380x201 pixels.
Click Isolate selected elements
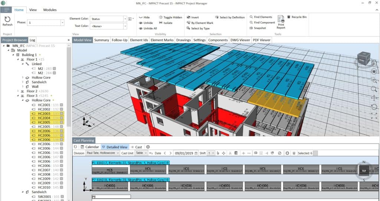tap(166, 23)
